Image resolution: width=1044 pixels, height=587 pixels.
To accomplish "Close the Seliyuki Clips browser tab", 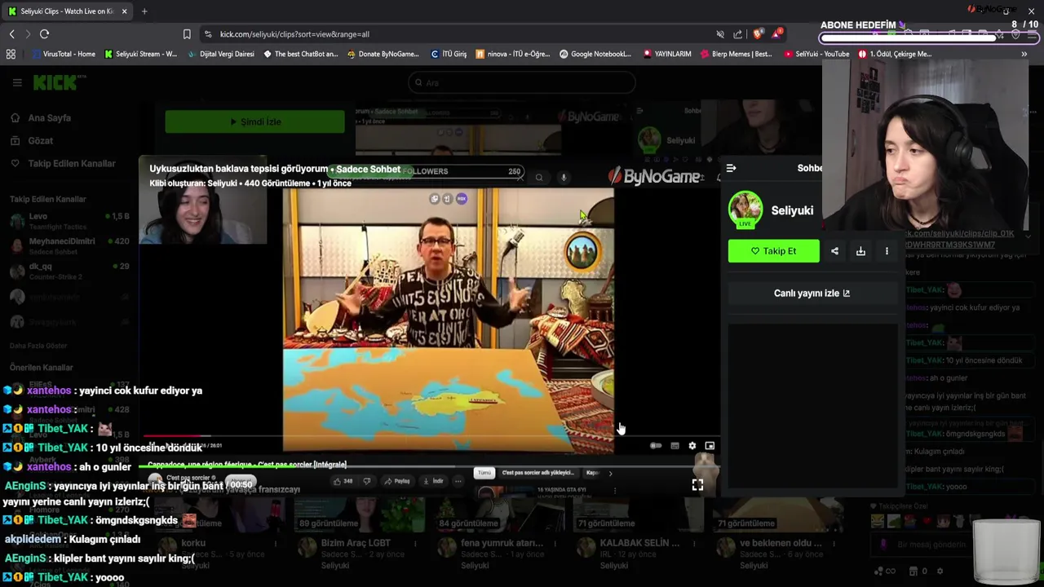I will pos(124,11).
